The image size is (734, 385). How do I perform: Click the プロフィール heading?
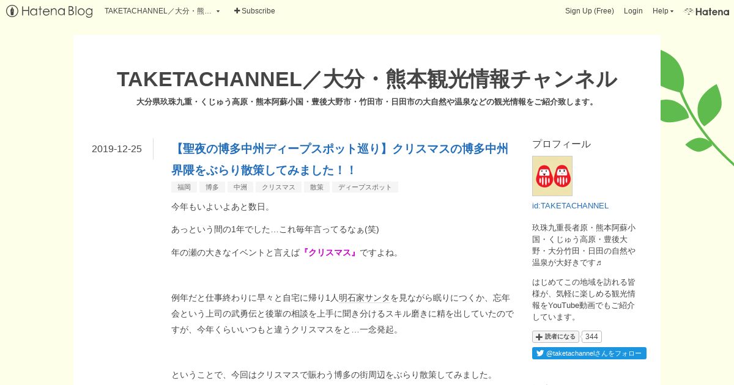562,144
